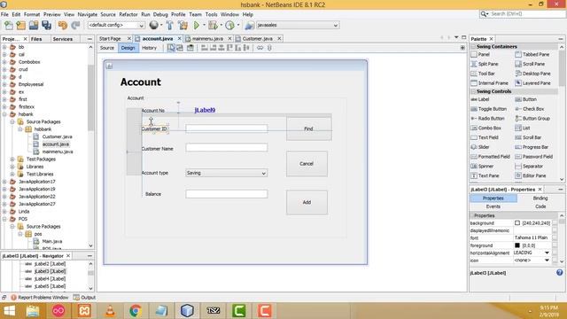Open the Report Problems Window
Screen dimensions: 567x319
click(39, 298)
